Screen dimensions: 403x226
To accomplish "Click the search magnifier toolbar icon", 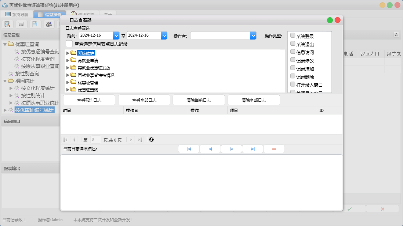I will (7, 24).
